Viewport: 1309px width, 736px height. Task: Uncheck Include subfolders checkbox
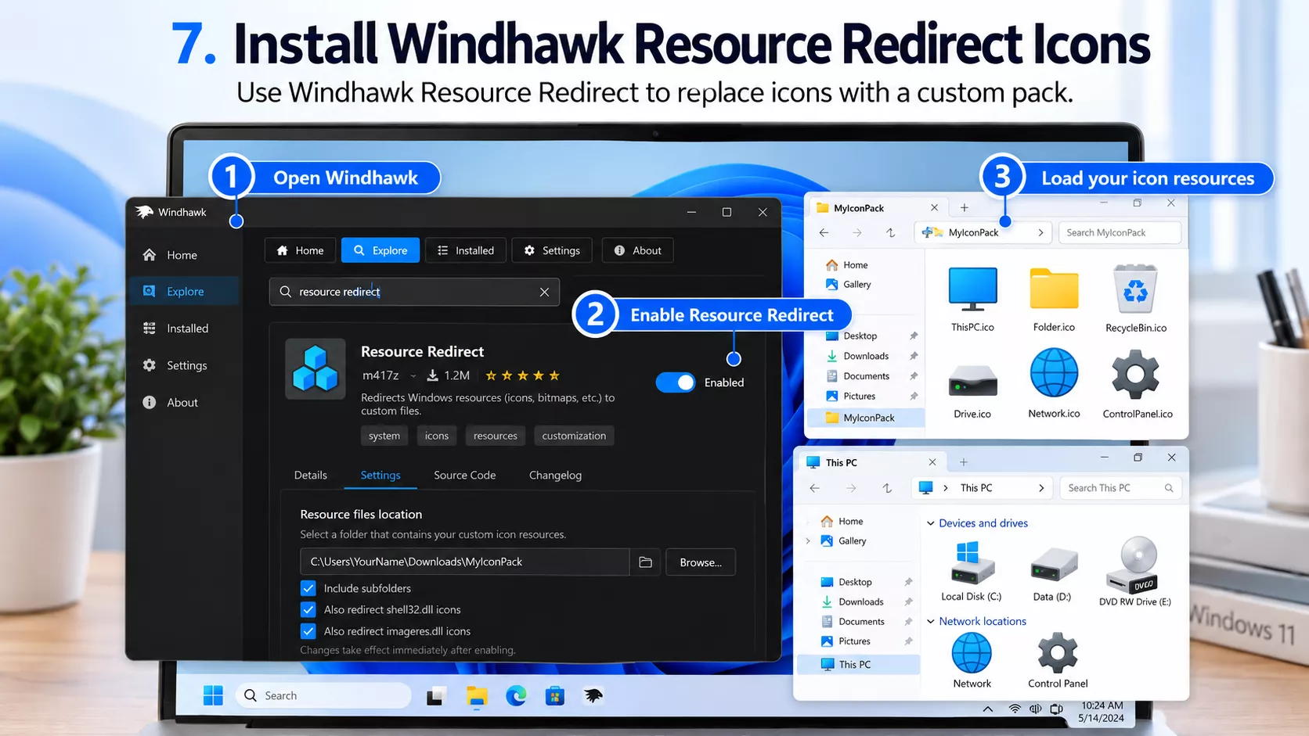pos(308,588)
